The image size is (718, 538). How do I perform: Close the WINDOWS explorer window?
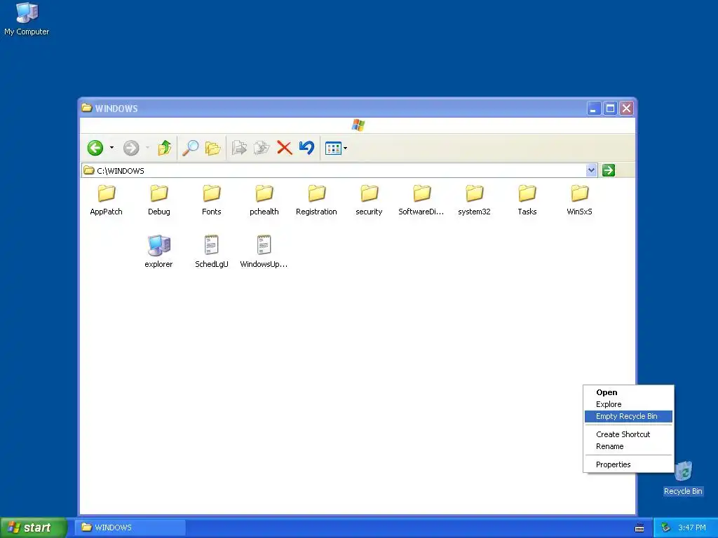pyautogui.click(x=626, y=109)
